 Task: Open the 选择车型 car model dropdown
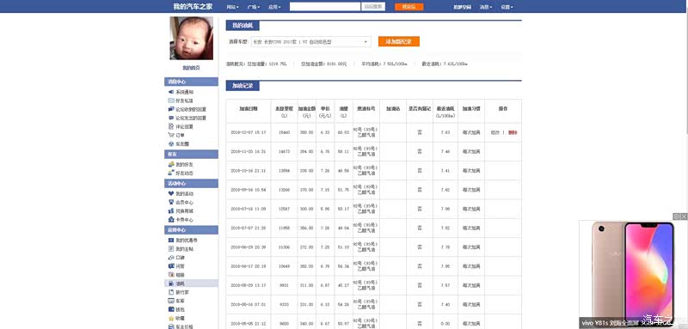311,41
